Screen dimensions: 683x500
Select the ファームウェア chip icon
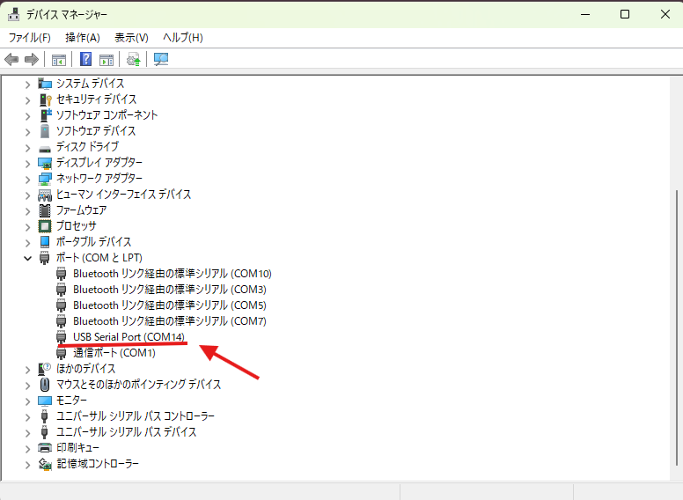[44, 210]
